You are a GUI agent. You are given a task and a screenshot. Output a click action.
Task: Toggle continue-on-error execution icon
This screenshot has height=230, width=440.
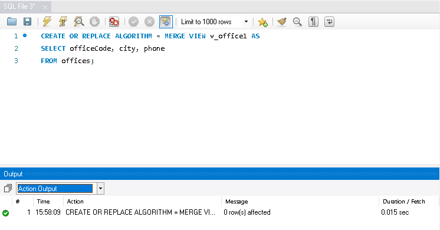click(x=114, y=22)
